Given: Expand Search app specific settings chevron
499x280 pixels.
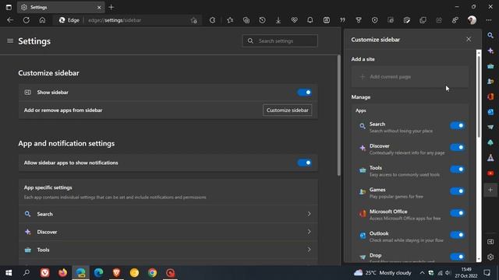Looking at the screenshot, I should [x=309, y=214].
